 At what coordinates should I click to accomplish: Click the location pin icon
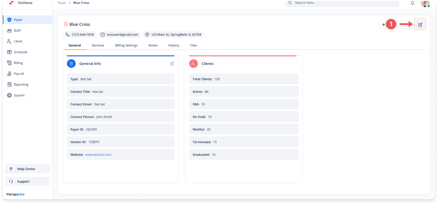pyautogui.click(x=147, y=35)
